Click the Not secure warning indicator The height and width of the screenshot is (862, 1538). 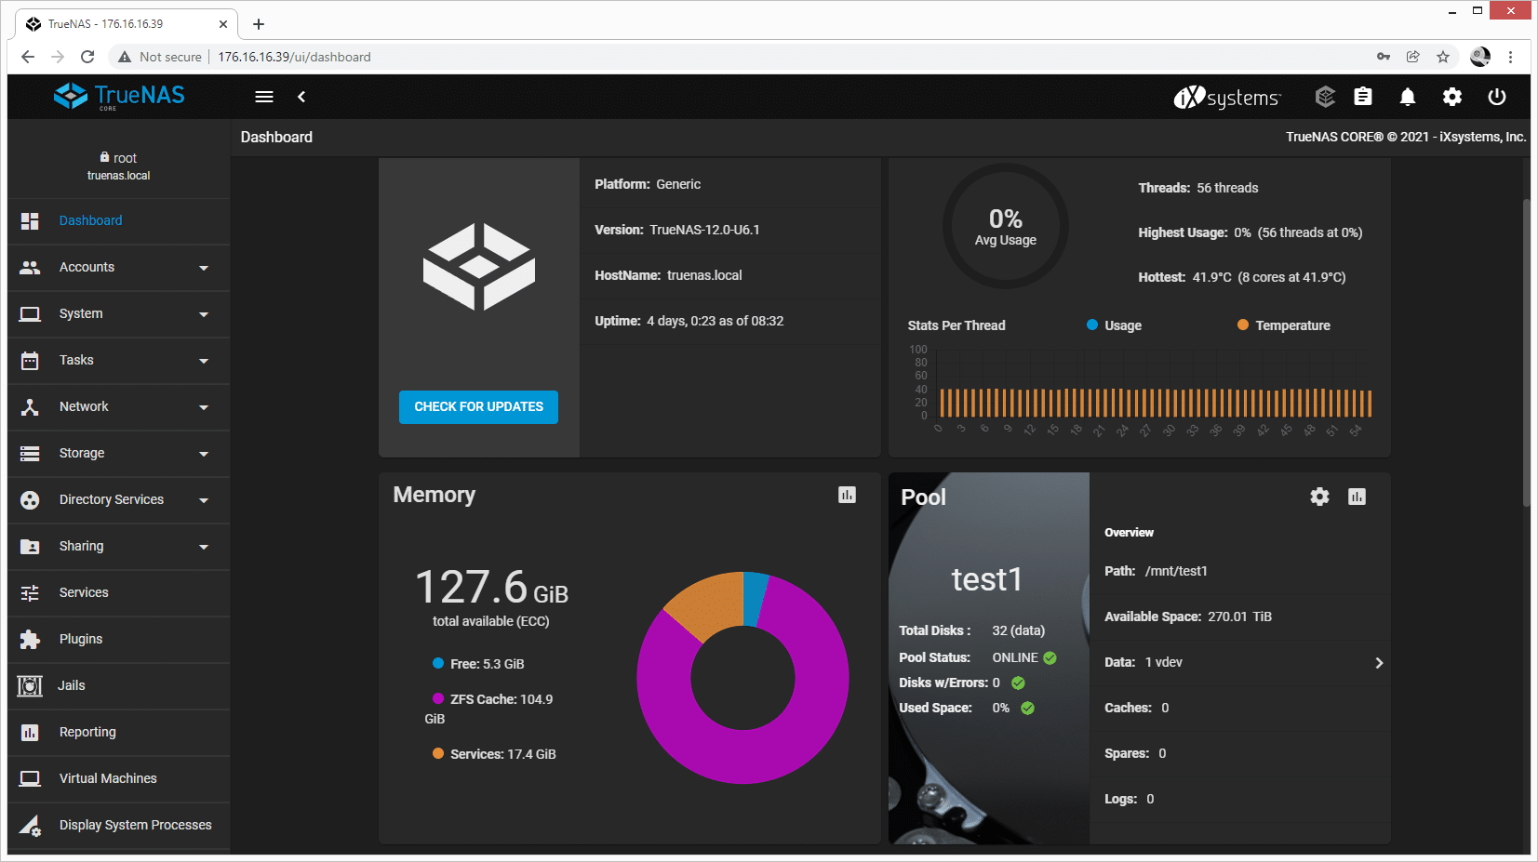pos(160,57)
